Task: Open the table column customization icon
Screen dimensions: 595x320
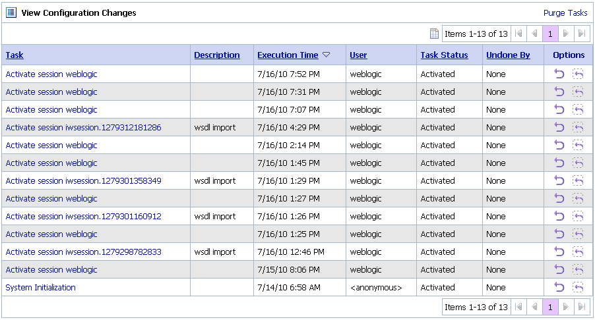Action: (434, 34)
